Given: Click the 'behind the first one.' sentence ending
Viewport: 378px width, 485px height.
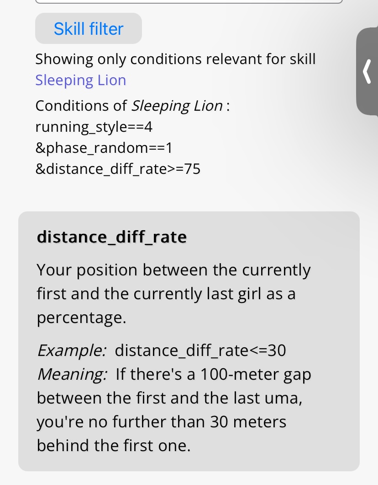Looking at the screenshot, I should [x=113, y=446].
